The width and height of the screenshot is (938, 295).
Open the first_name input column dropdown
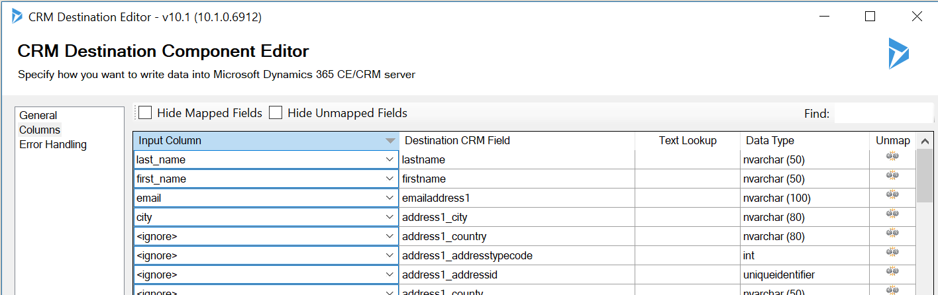(x=389, y=179)
